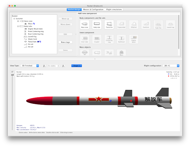Open the View Type dropdown
190x147 pixels.
click(x=29, y=66)
